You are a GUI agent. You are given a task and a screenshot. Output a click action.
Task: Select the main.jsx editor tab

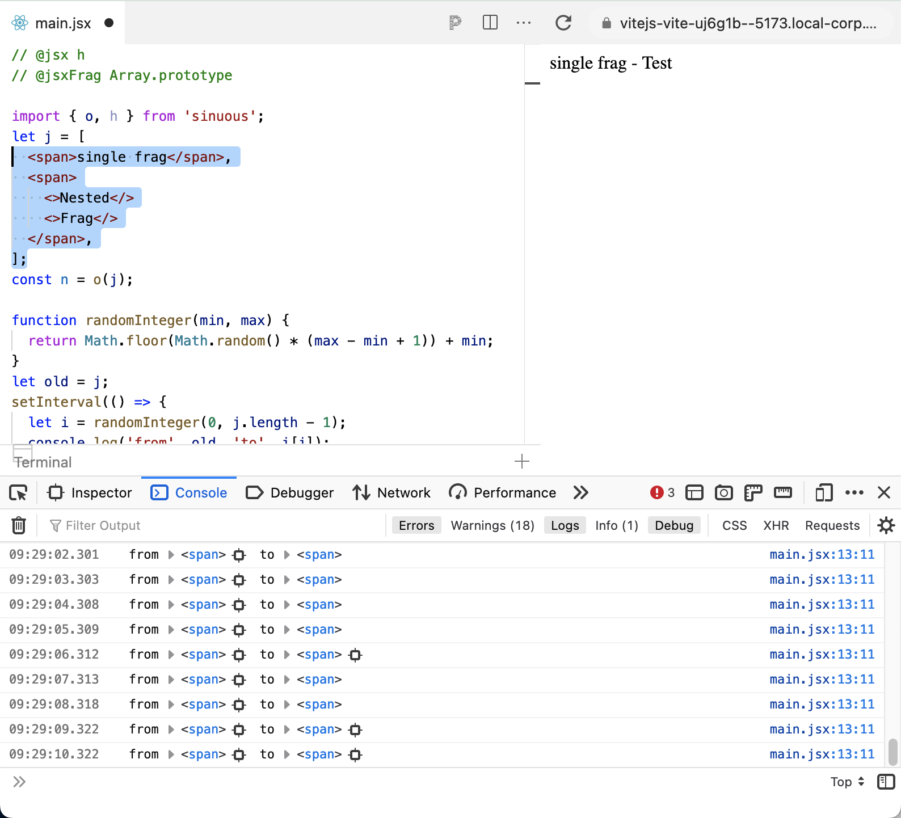click(62, 23)
